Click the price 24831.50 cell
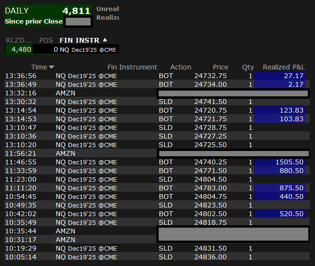 click(x=210, y=249)
